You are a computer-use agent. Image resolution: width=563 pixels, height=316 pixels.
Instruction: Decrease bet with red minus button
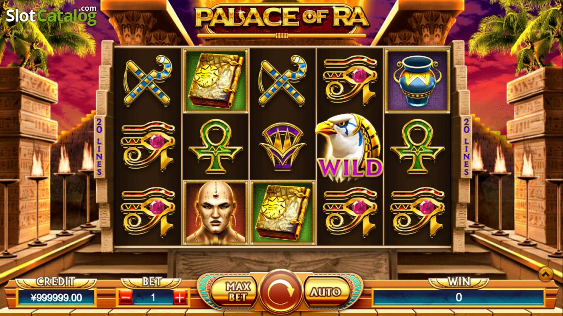(125, 297)
